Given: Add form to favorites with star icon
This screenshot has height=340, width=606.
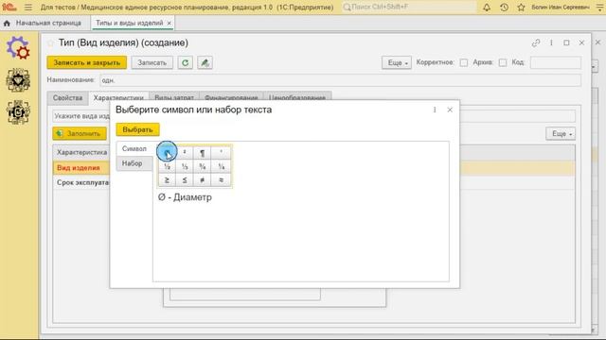Looking at the screenshot, I should click(51, 42).
